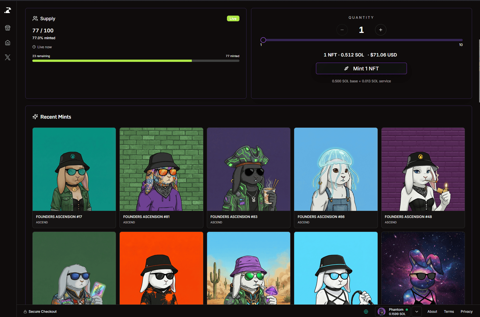This screenshot has height=317, width=480.
Task: Open Founders Ascension #81 artwork
Action: point(161,169)
